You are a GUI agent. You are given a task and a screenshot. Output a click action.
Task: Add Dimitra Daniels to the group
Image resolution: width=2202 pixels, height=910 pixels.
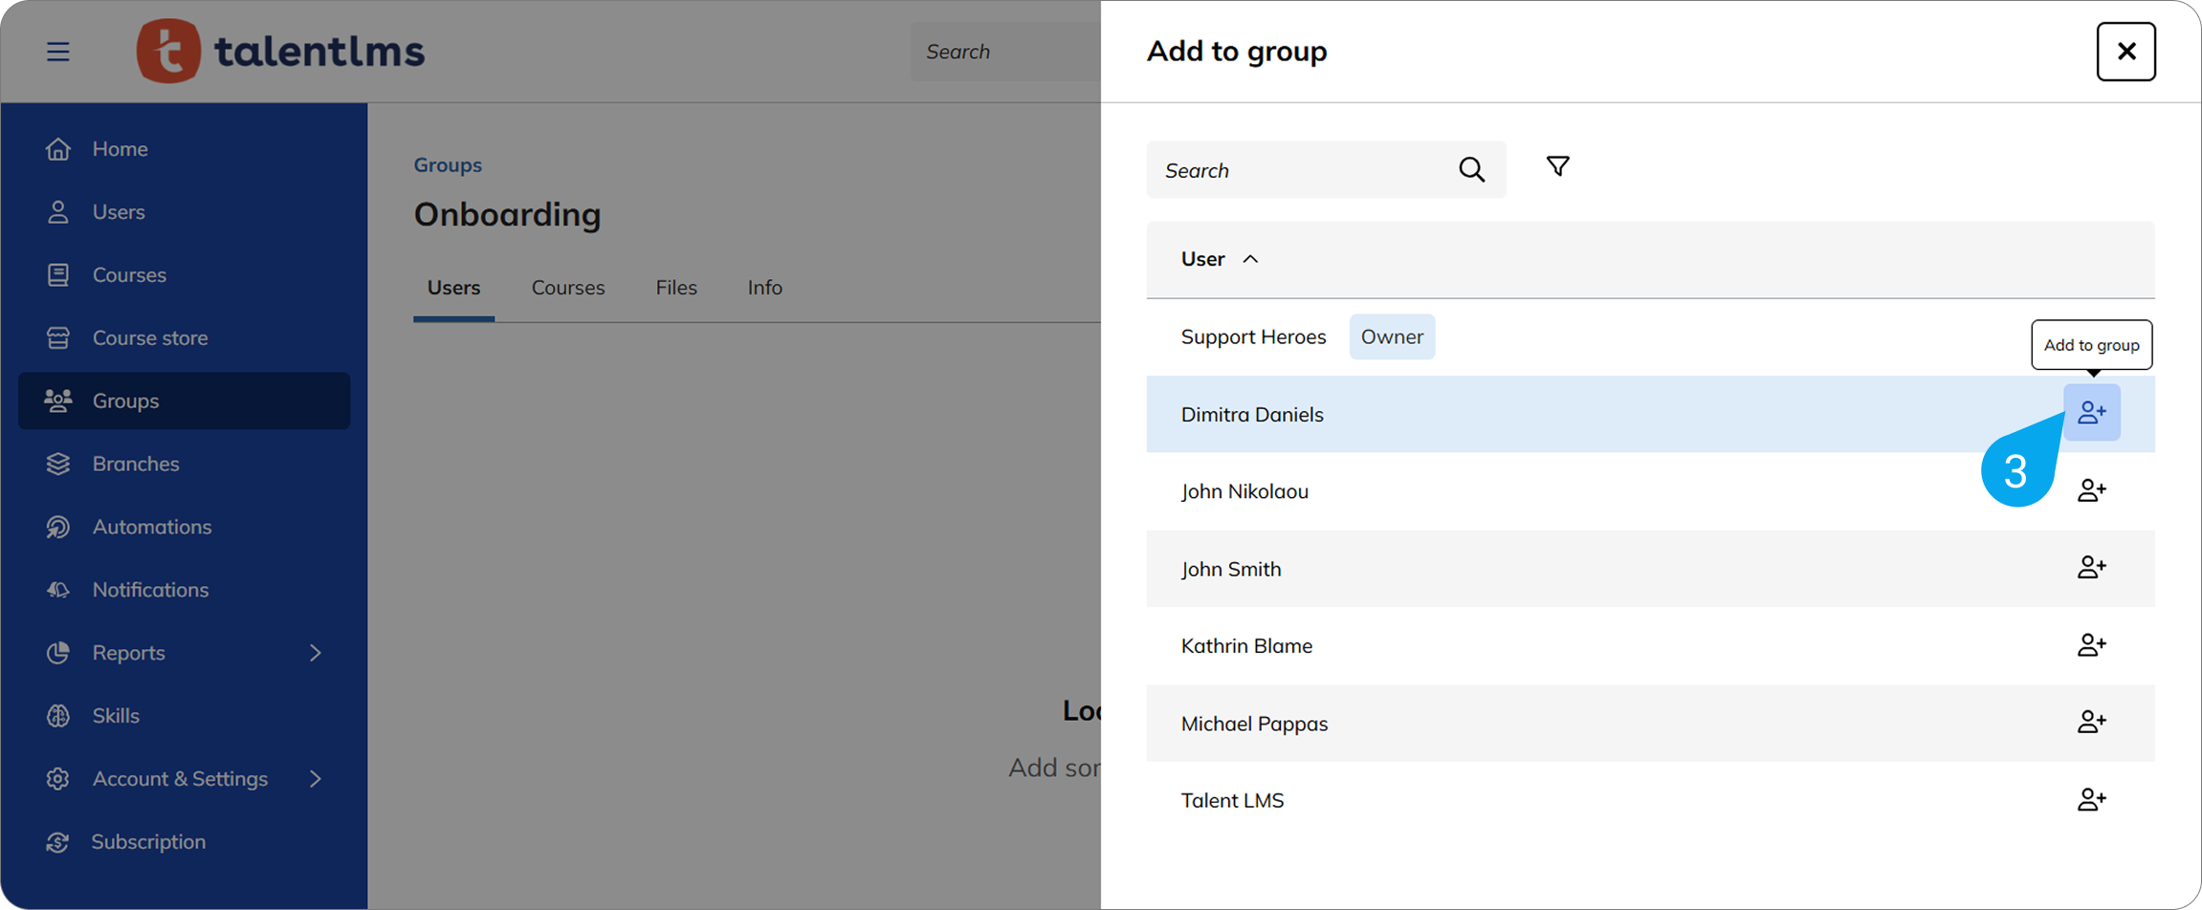(x=2091, y=413)
